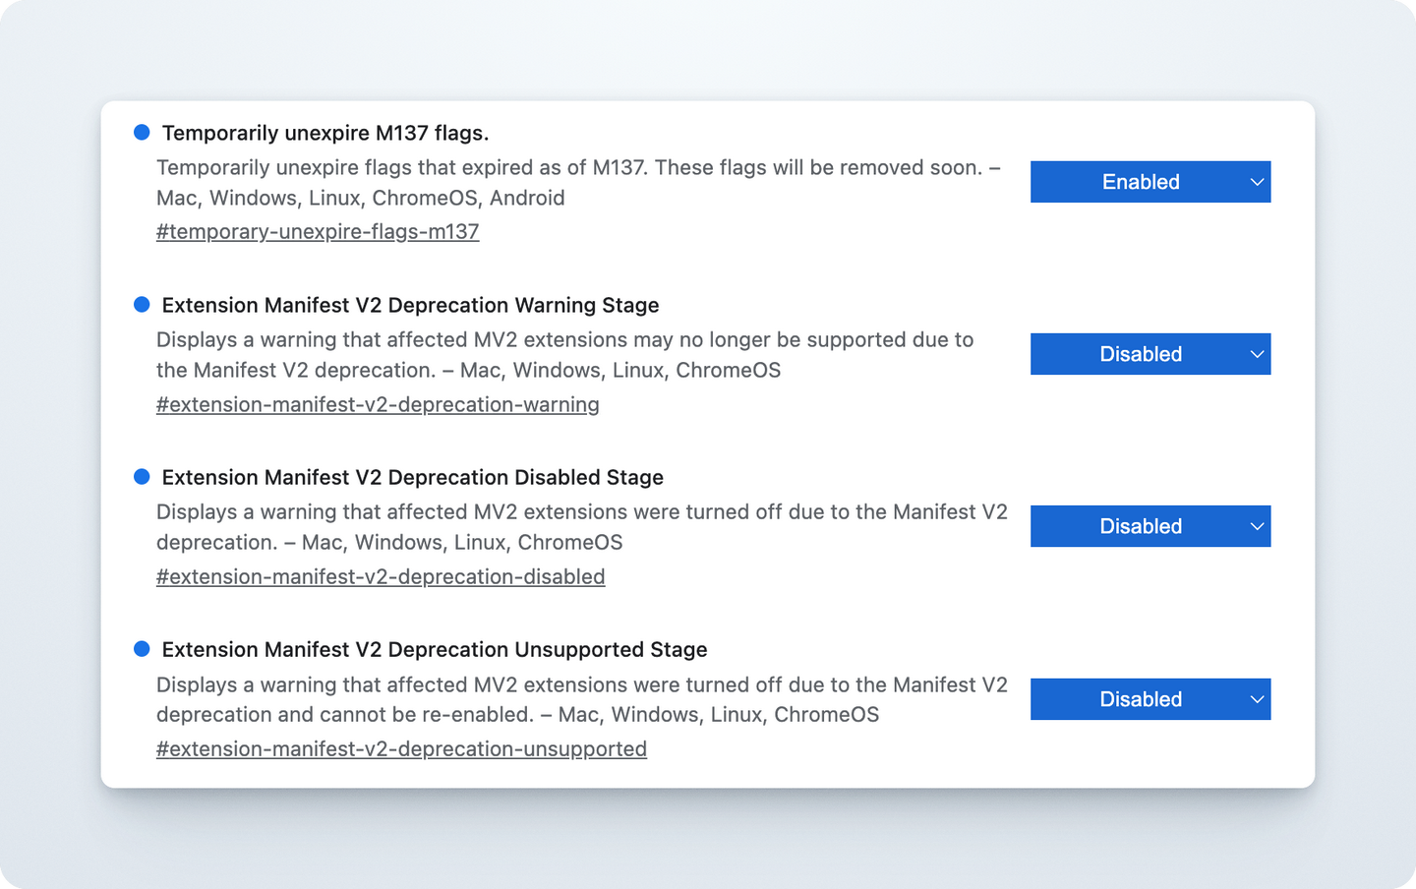Open #extension-manifest-v2-deprecation-warning link

(x=378, y=404)
